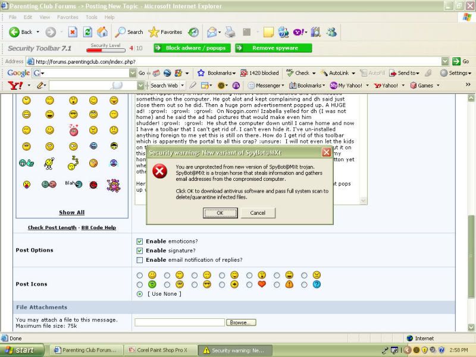Click the Print icon in toolbar
The image size is (476, 357).
(x=230, y=32)
